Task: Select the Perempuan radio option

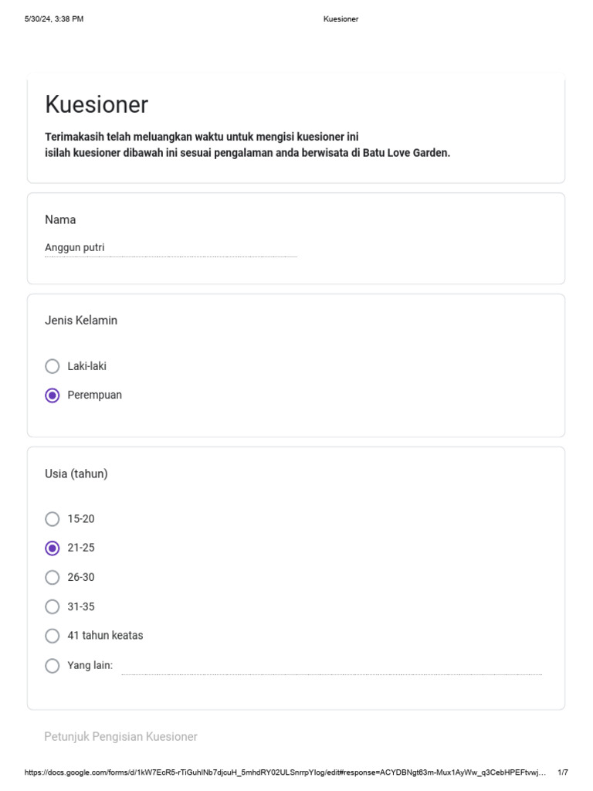Action: (x=53, y=395)
